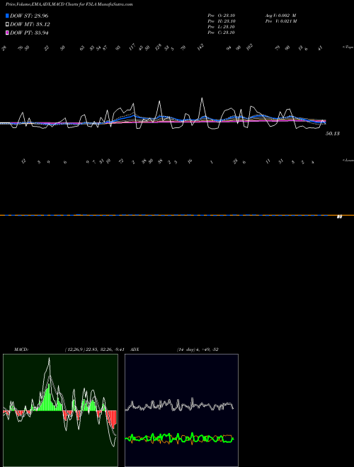The height and width of the screenshot is (467, 354).
Task: Click the blue DOW ST legend swatch
Action: [x=7, y=16]
